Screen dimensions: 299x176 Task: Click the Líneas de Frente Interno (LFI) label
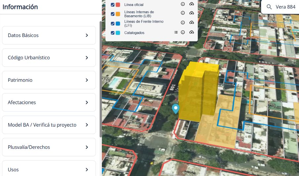144,23
